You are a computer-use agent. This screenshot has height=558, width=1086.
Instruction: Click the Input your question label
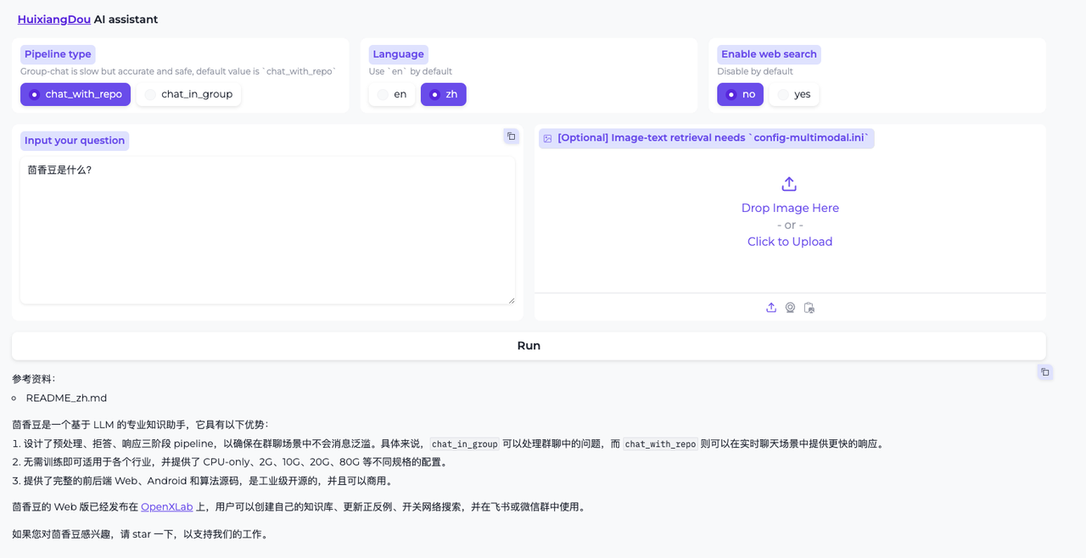(75, 141)
